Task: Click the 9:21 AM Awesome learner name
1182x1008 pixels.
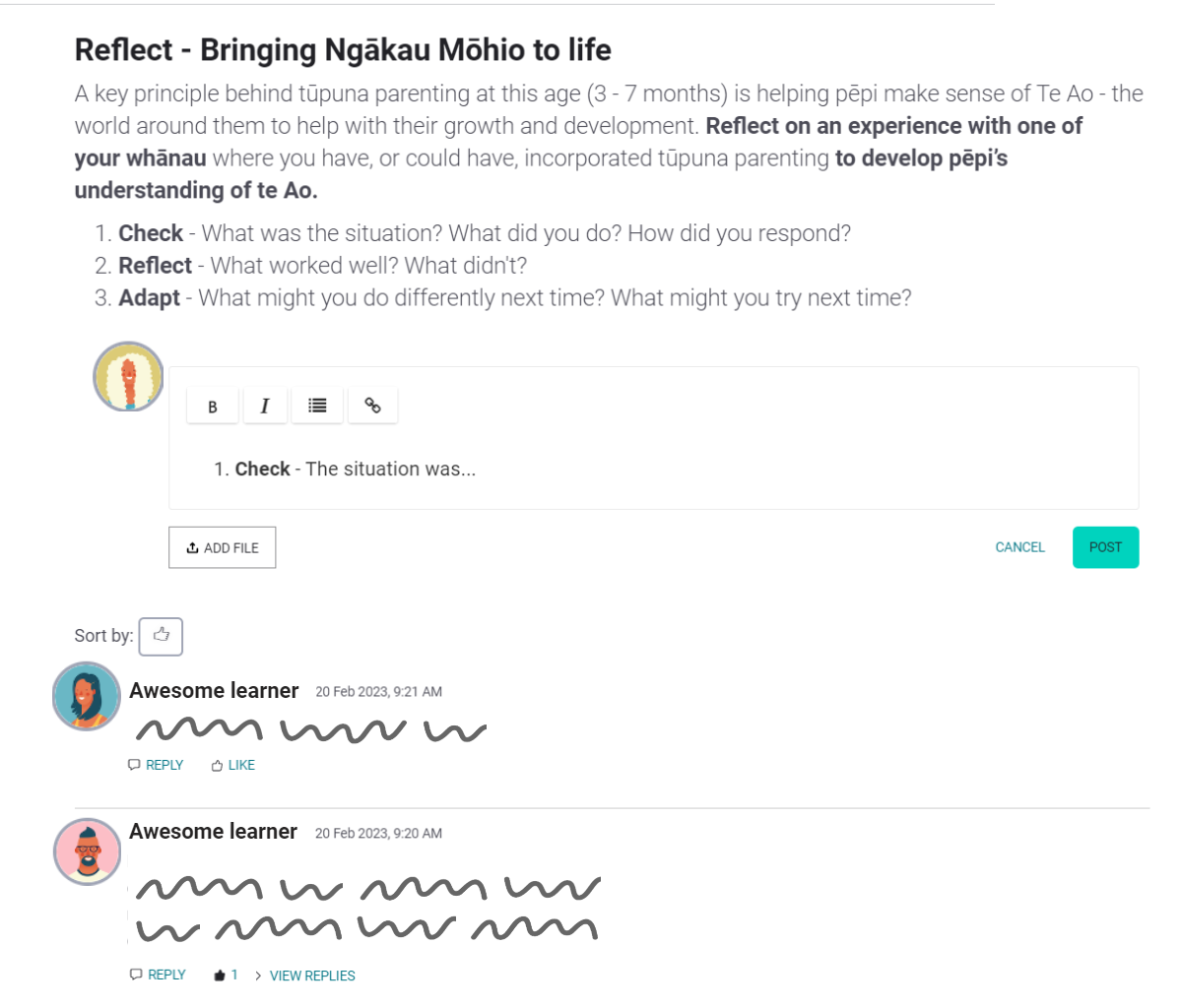Action: point(214,691)
